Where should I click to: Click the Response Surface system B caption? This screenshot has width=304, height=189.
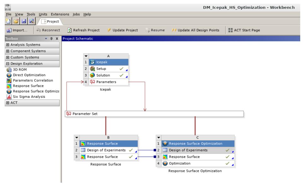(x=106, y=164)
